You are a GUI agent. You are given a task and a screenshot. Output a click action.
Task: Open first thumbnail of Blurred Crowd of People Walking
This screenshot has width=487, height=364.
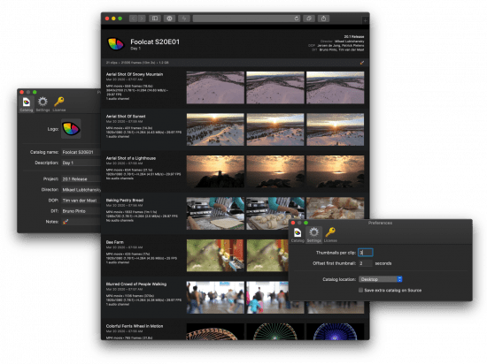(215, 298)
